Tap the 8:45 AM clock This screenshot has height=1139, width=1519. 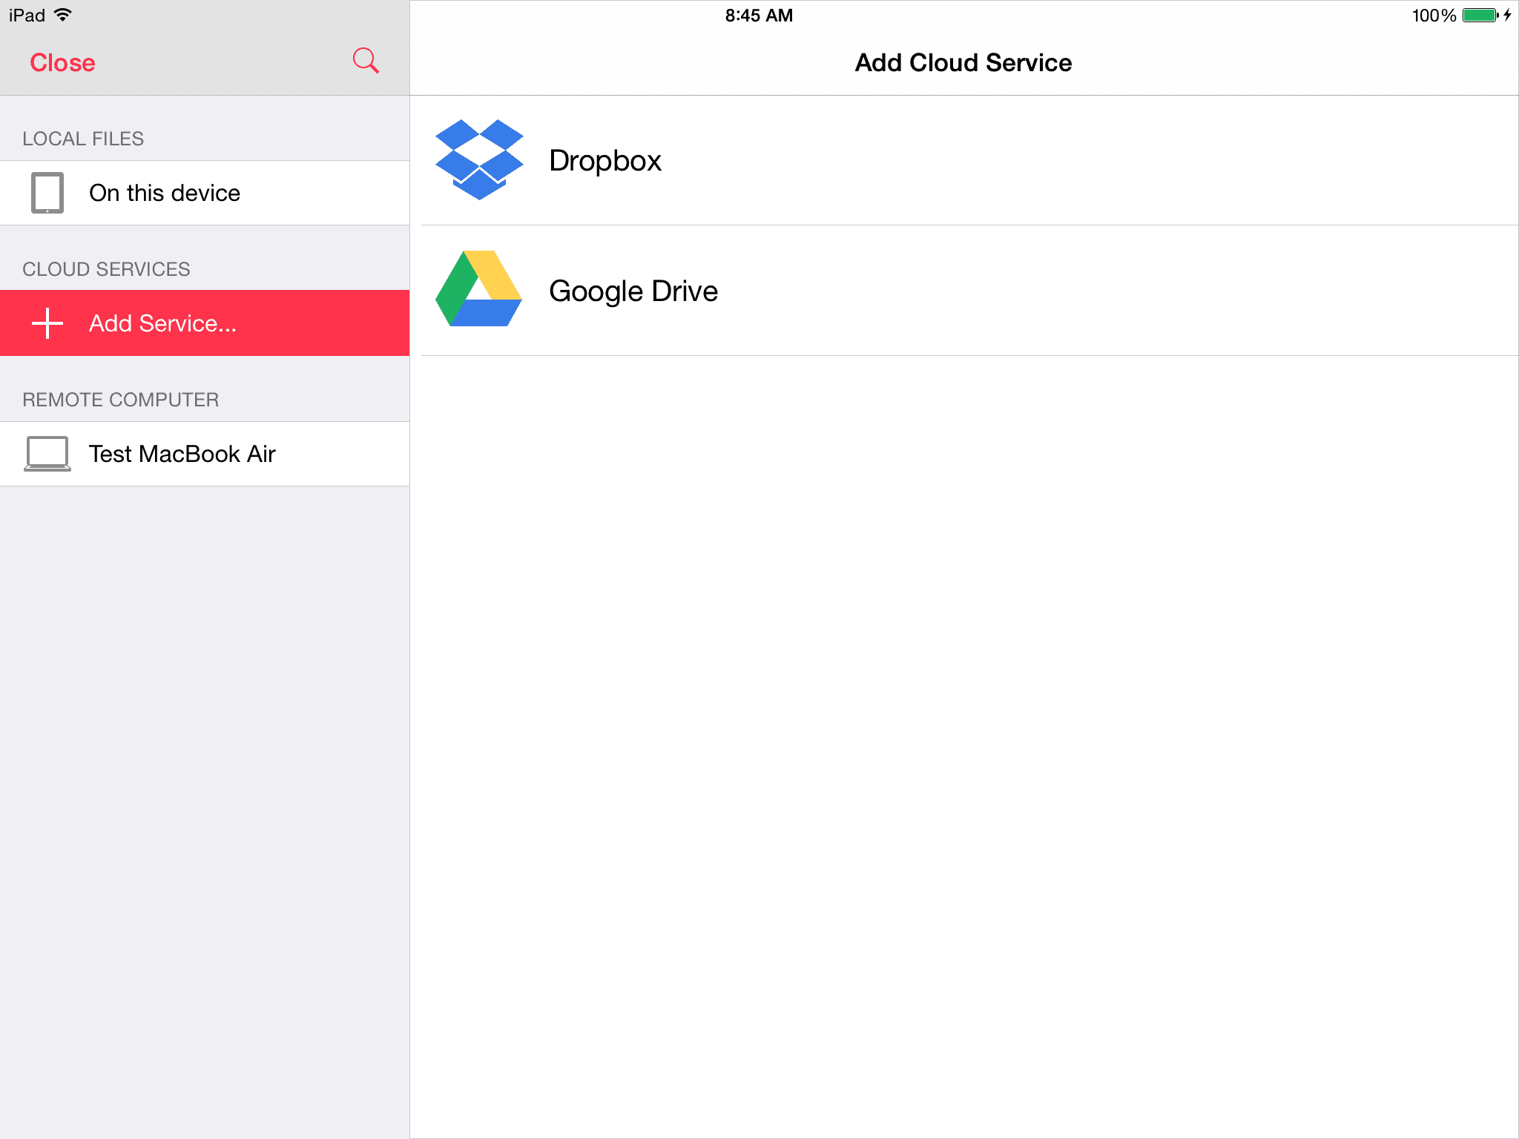[x=759, y=16]
